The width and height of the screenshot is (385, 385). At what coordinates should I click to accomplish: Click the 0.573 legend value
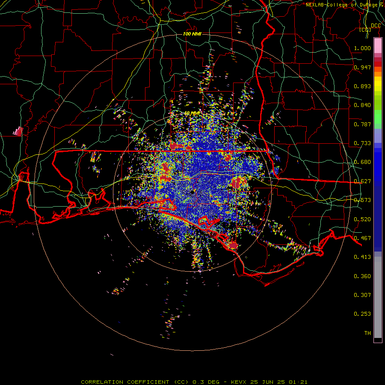pos(362,200)
